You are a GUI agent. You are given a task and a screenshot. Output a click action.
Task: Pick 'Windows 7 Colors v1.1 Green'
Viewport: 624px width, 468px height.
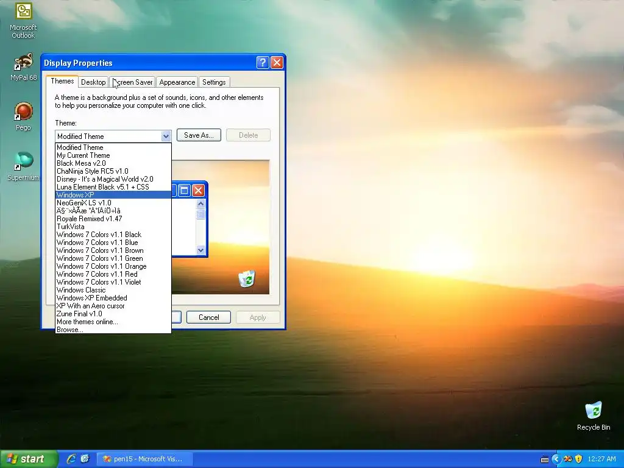(x=113, y=258)
